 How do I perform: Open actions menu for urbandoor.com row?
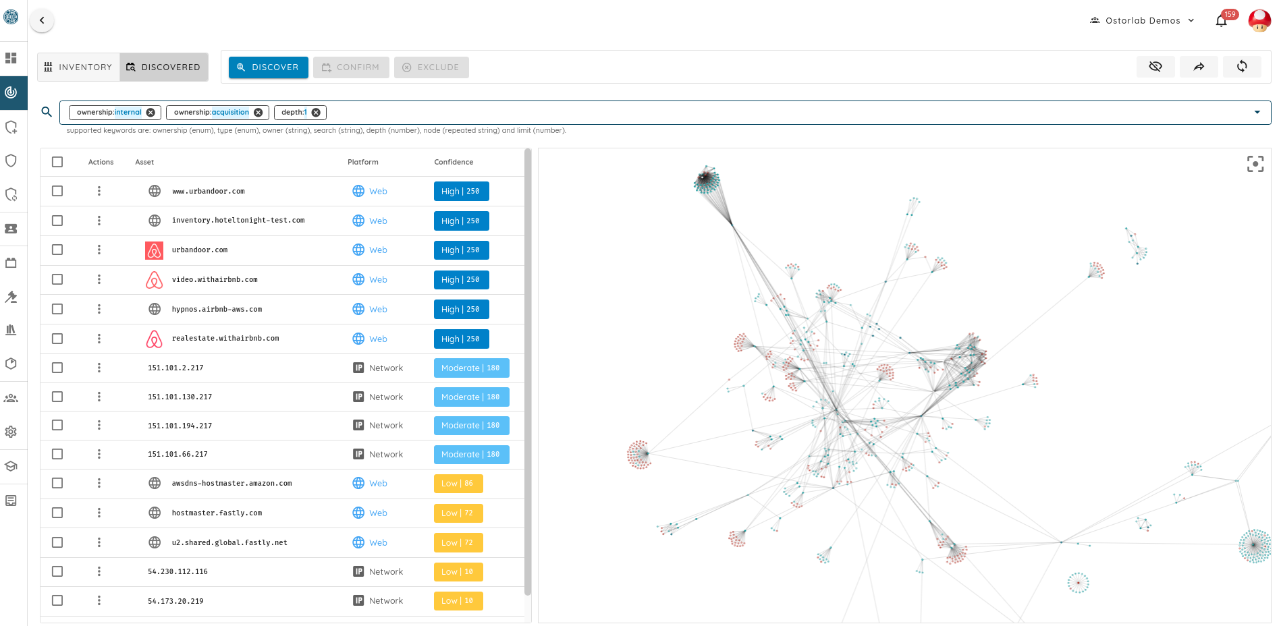[x=99, y=250]
